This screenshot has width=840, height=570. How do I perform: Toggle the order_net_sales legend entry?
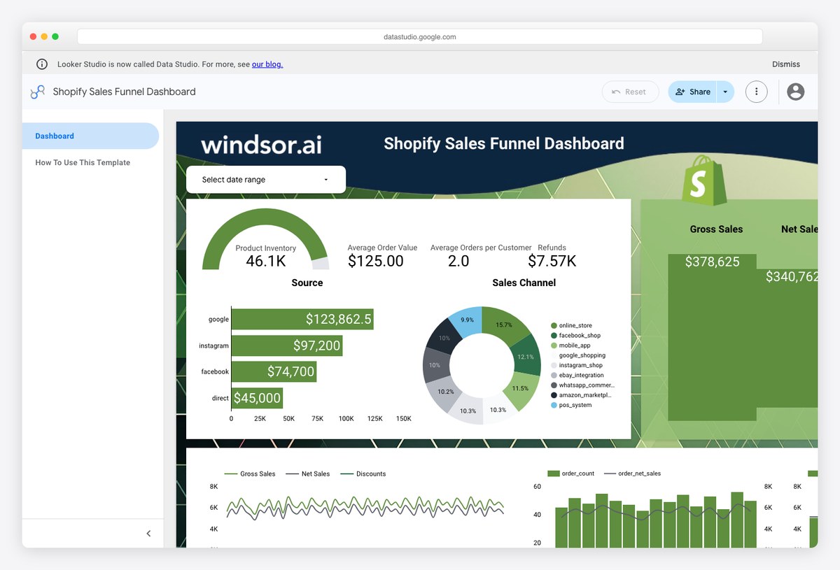coord(632,473)
